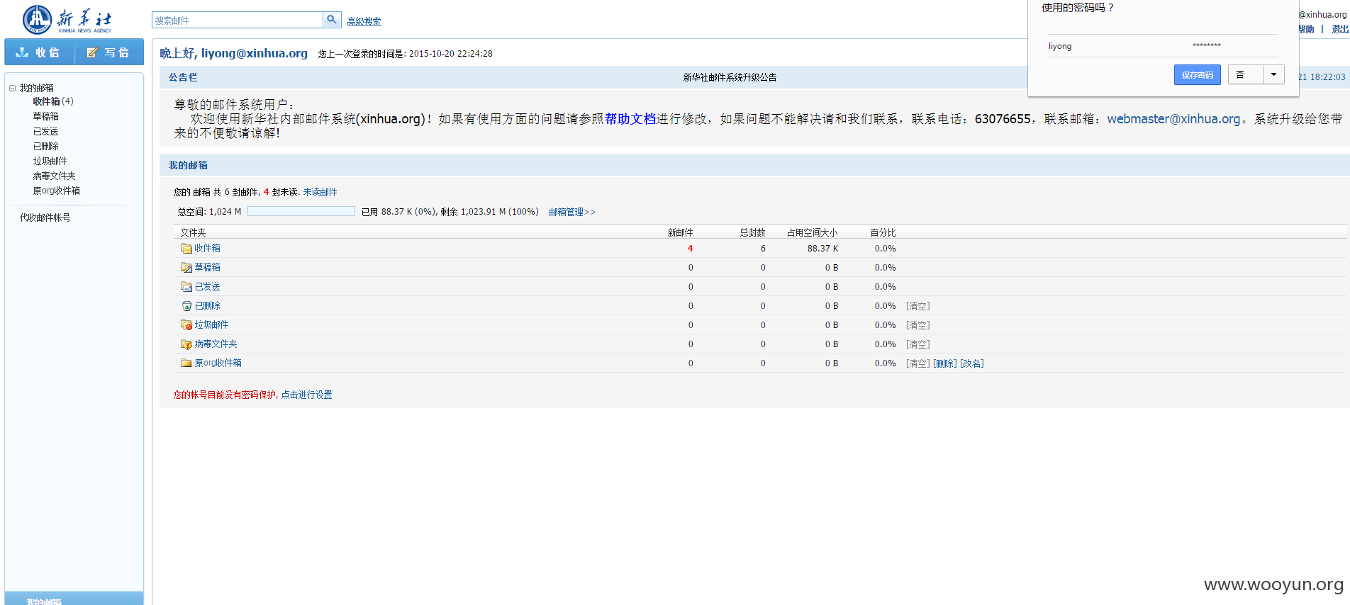
Task: Click 删除 for 原org收件箱 row
Action: point(945,363)
